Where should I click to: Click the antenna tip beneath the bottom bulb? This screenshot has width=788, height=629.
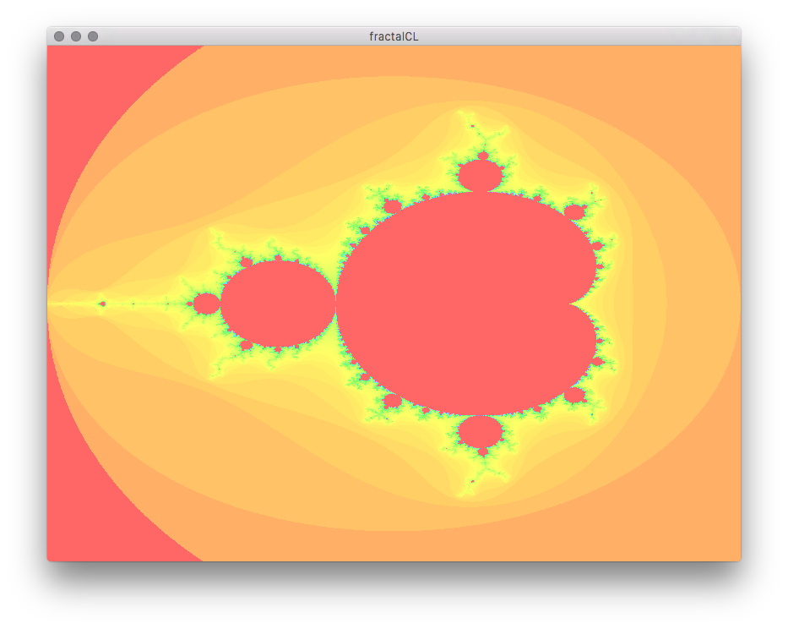coord(472,481)
